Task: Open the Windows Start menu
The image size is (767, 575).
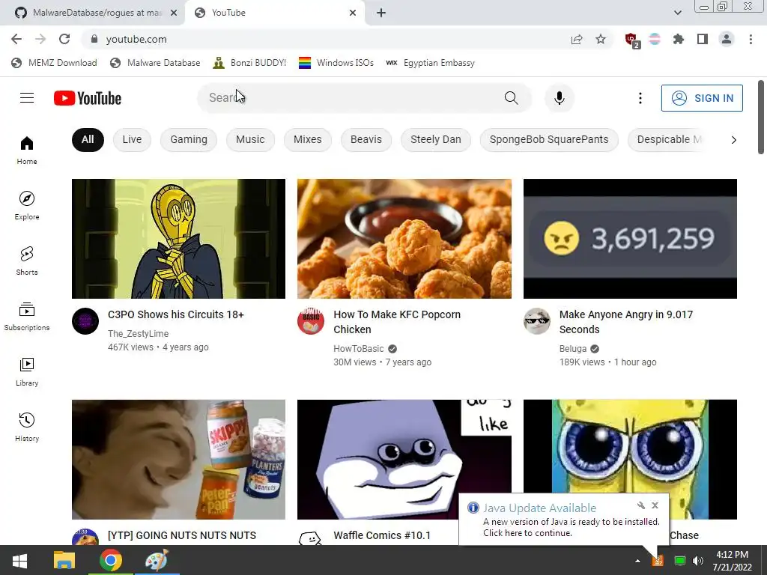Action: pos(19,561)
